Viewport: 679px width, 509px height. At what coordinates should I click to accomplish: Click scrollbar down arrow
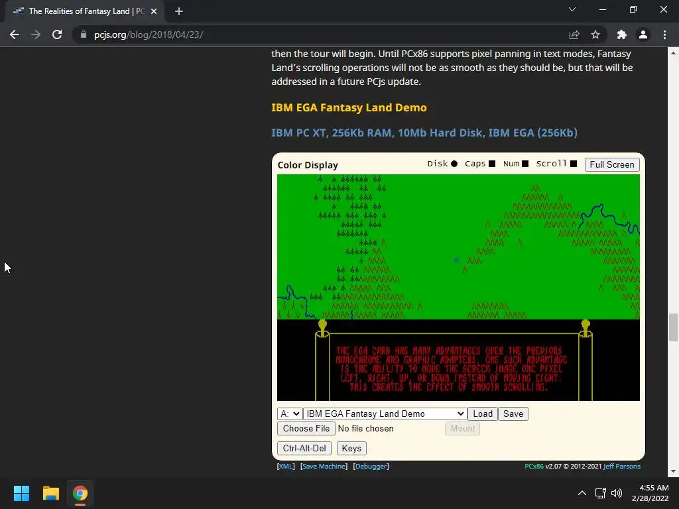(673, 471)
